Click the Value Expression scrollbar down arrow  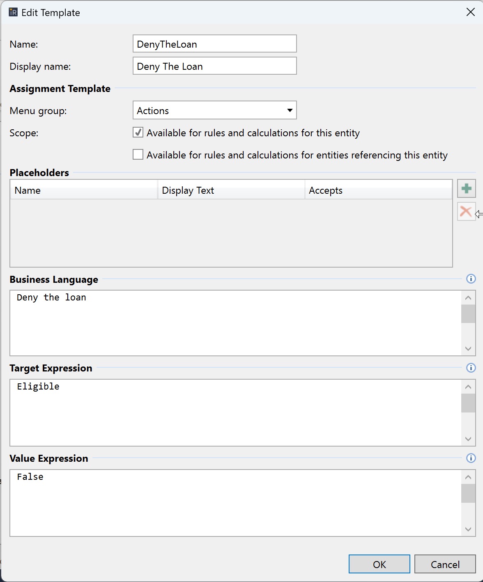(x=468, y=529)
